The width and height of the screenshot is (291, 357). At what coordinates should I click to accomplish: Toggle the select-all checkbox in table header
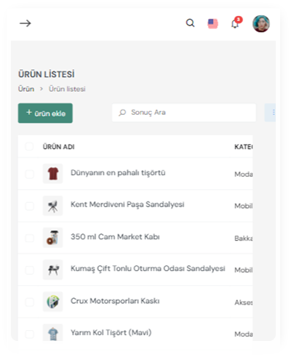(x=29, y=147)
